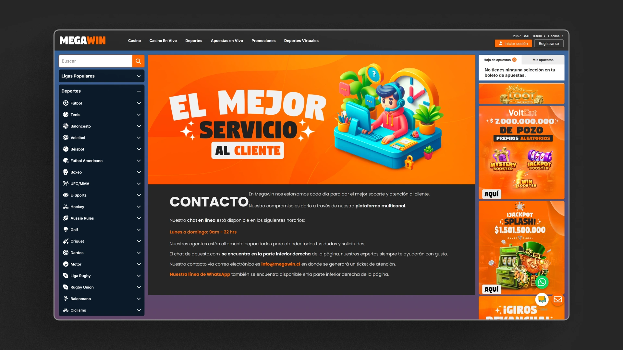
Task: Click the Registrarse button
Action: tap(549, 43)
